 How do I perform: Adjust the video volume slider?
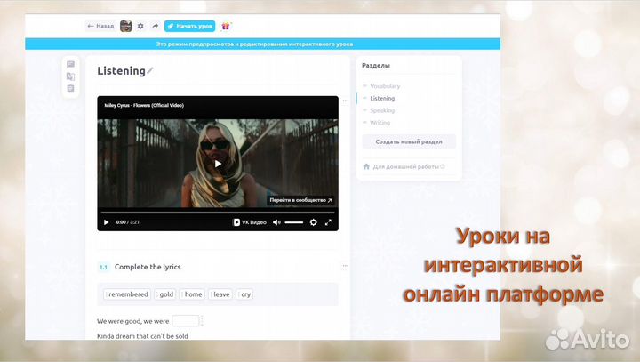pyautogui.click(x=294, y=222)
